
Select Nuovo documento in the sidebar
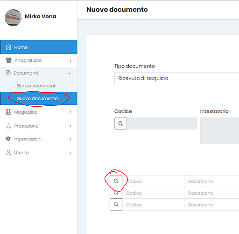(37, 98)
